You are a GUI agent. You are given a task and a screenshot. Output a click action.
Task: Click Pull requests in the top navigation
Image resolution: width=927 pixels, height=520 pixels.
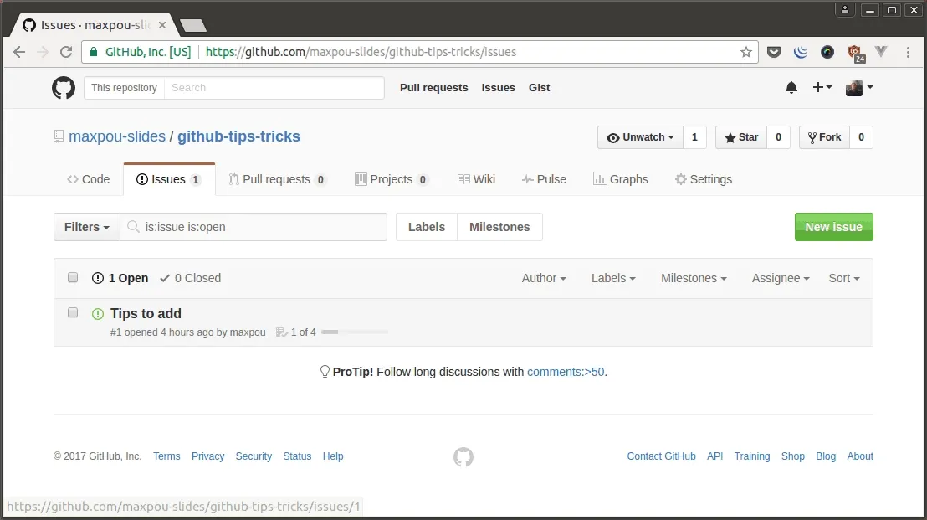click(434, 88)
